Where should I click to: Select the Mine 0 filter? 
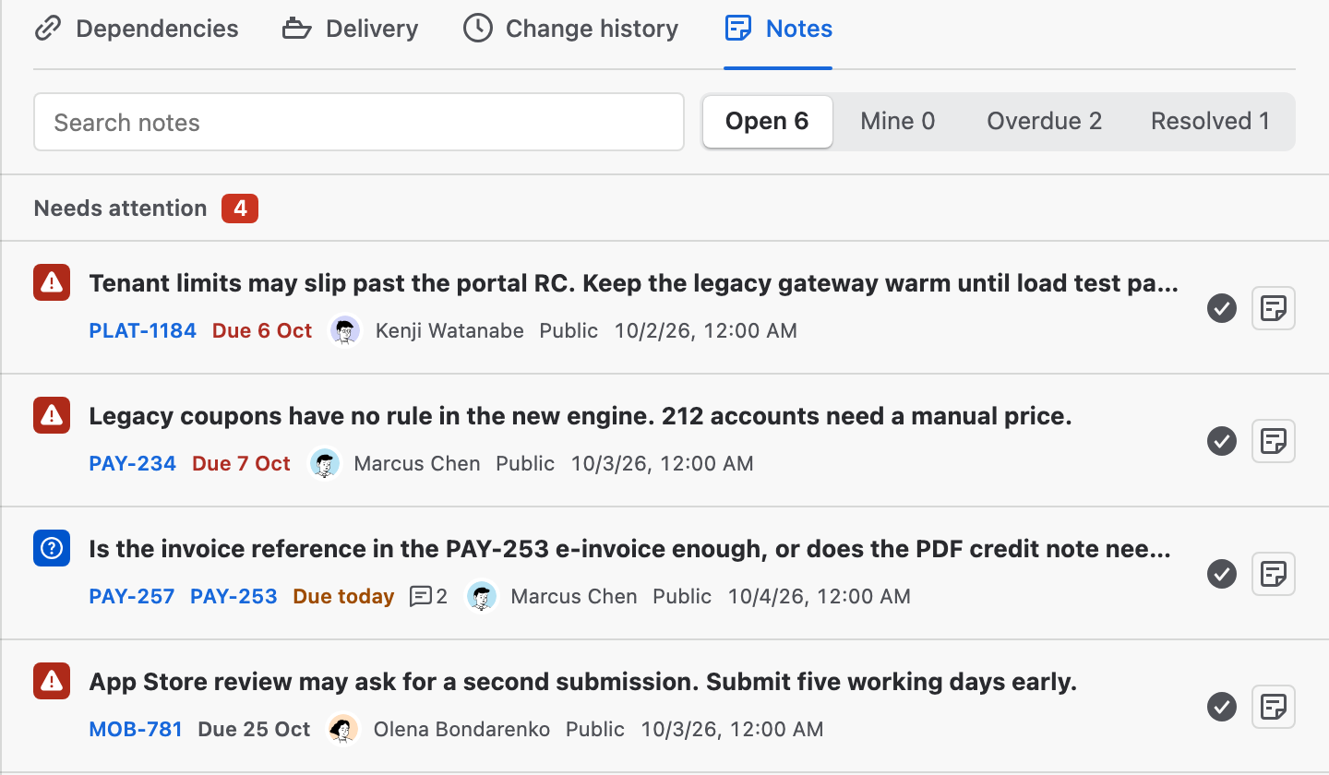[897, 121]
